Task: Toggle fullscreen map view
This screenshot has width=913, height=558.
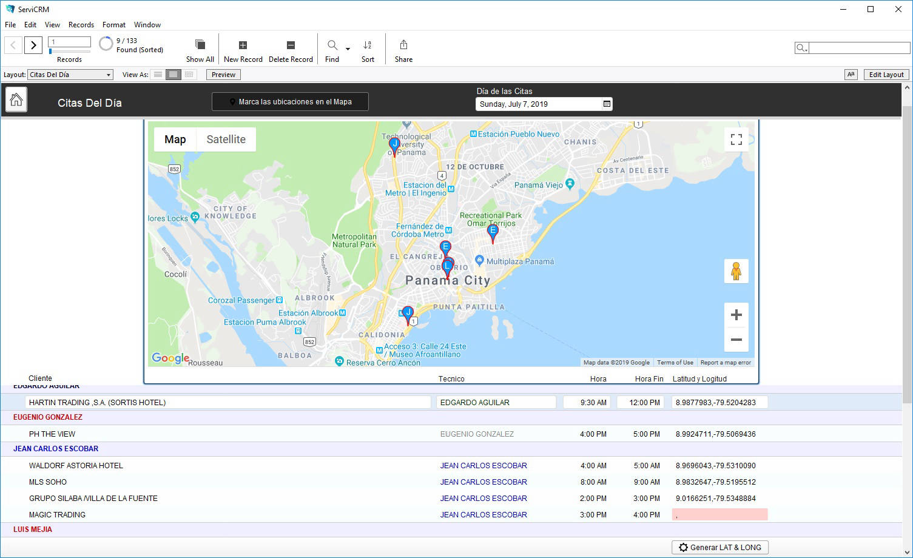Action: click(736, 139)
